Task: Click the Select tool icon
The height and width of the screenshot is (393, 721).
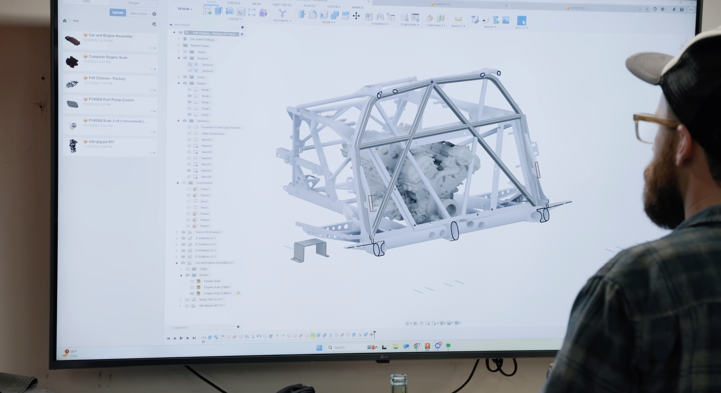Action: [x=521, y=20]
